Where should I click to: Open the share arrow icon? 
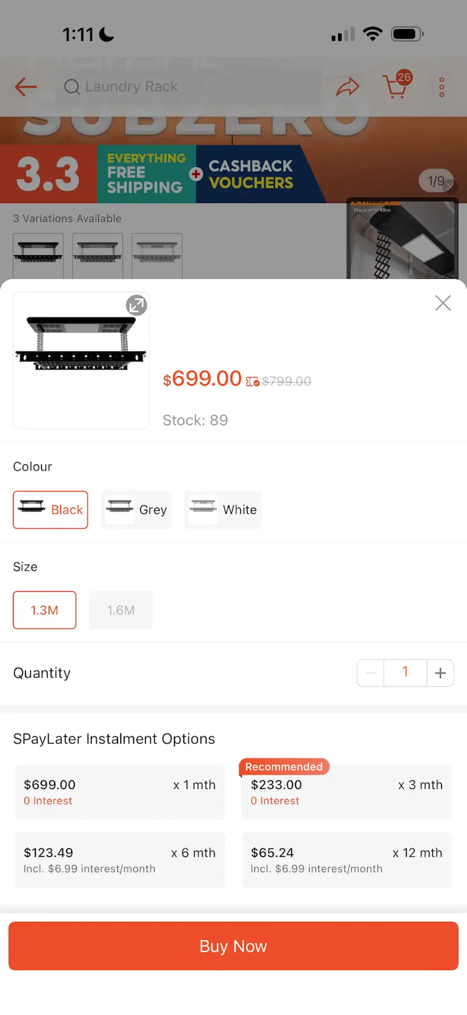tap(348, 87)
